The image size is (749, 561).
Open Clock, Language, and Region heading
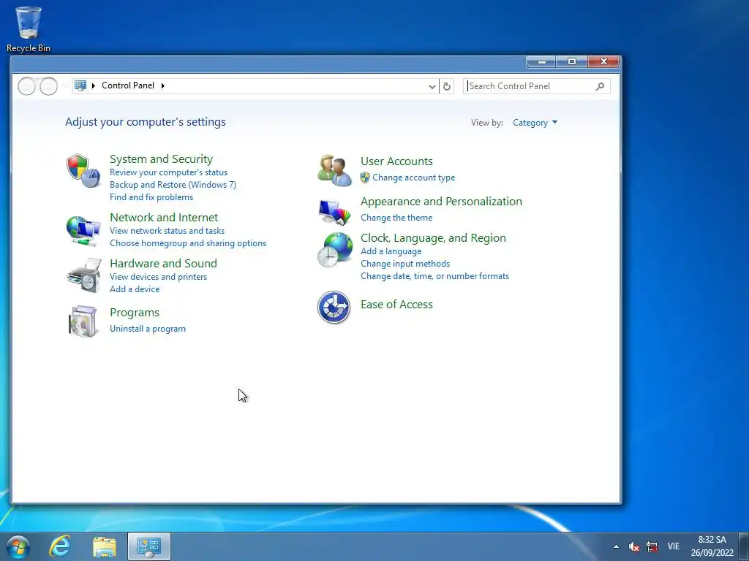click(433, 237)
